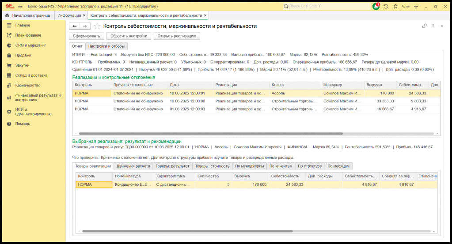Click the Менеджер column header

[x=342, y=85]
